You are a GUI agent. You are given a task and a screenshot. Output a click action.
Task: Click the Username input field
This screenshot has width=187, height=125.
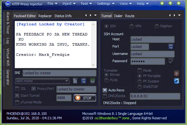153,54
